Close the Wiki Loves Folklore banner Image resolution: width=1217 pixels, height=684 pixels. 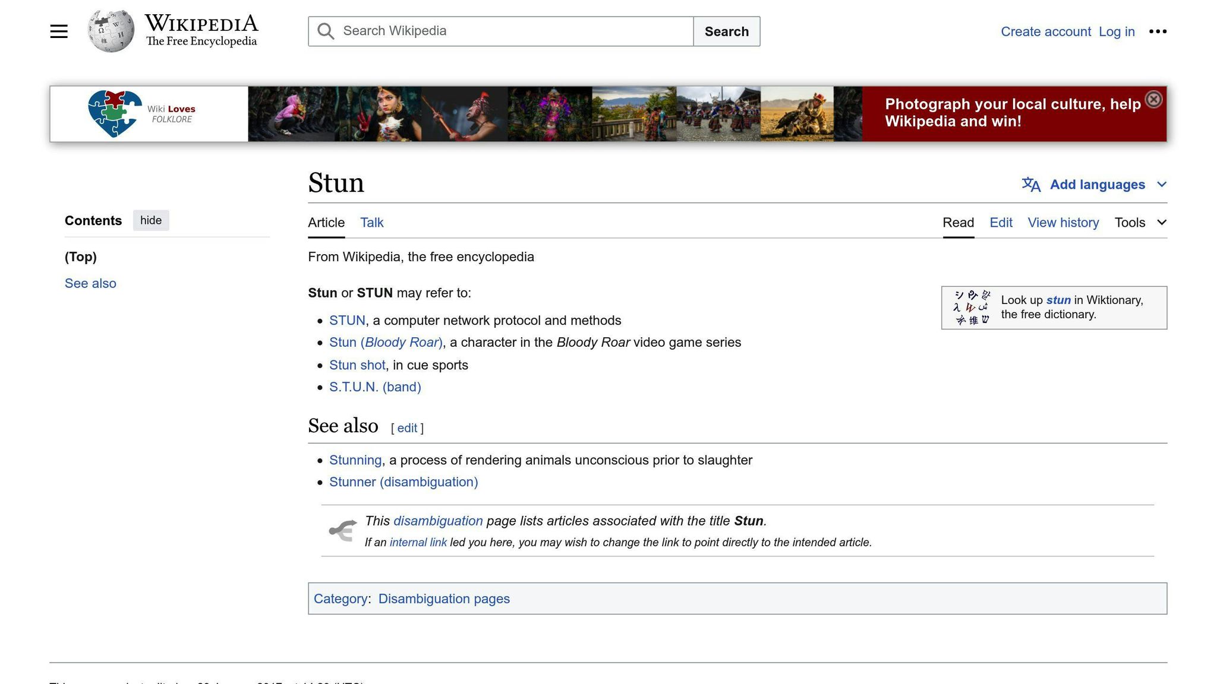click(x=1153, y=100)
